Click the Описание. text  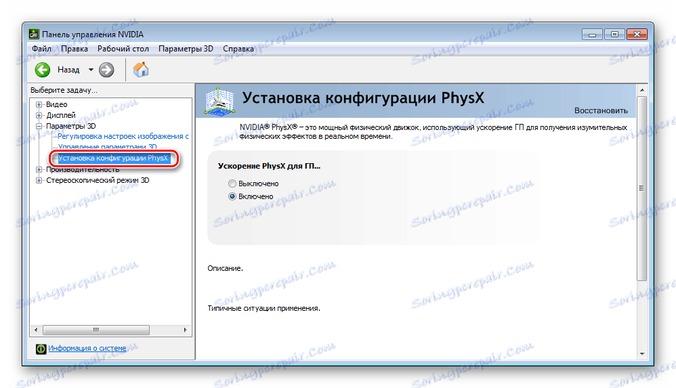tap(225, 268)
